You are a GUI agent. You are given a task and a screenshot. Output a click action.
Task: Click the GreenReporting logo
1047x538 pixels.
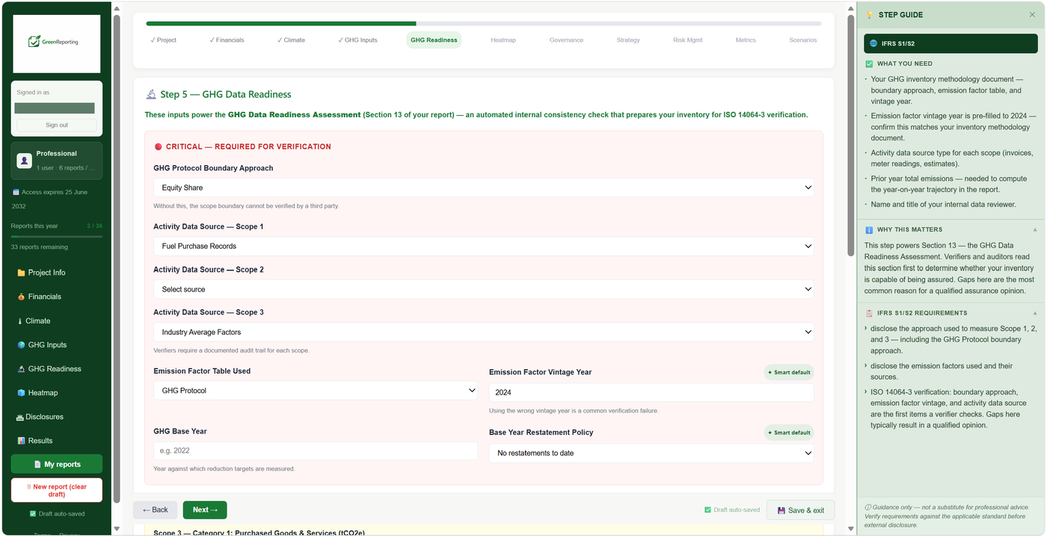pyautogui.click(x=57, y=42)
